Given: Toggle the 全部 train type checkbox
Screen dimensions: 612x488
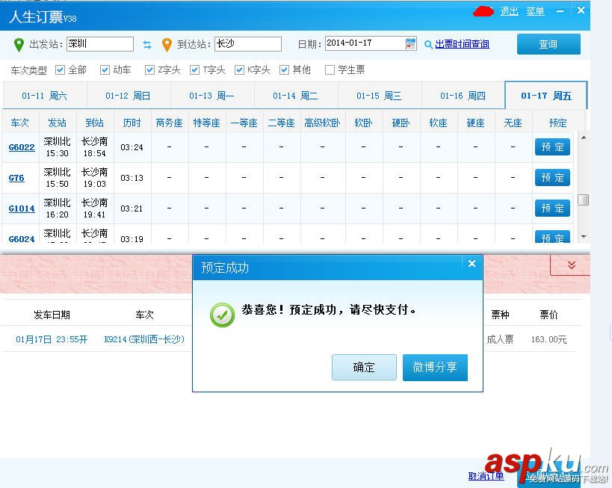Looking at the screenshot, I should point(60,70).
